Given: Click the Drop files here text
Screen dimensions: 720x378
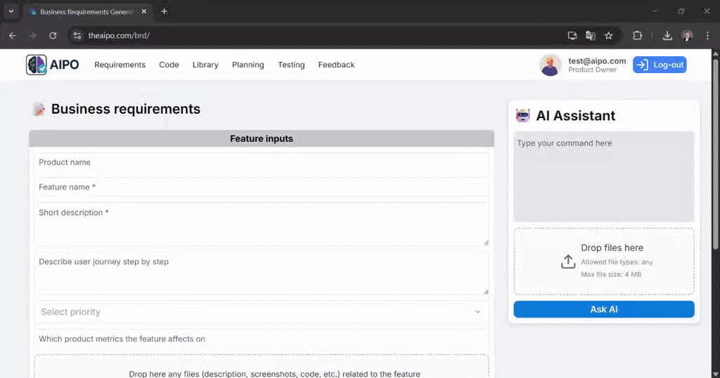Looking at the screenshot, I should coord(612,248).
